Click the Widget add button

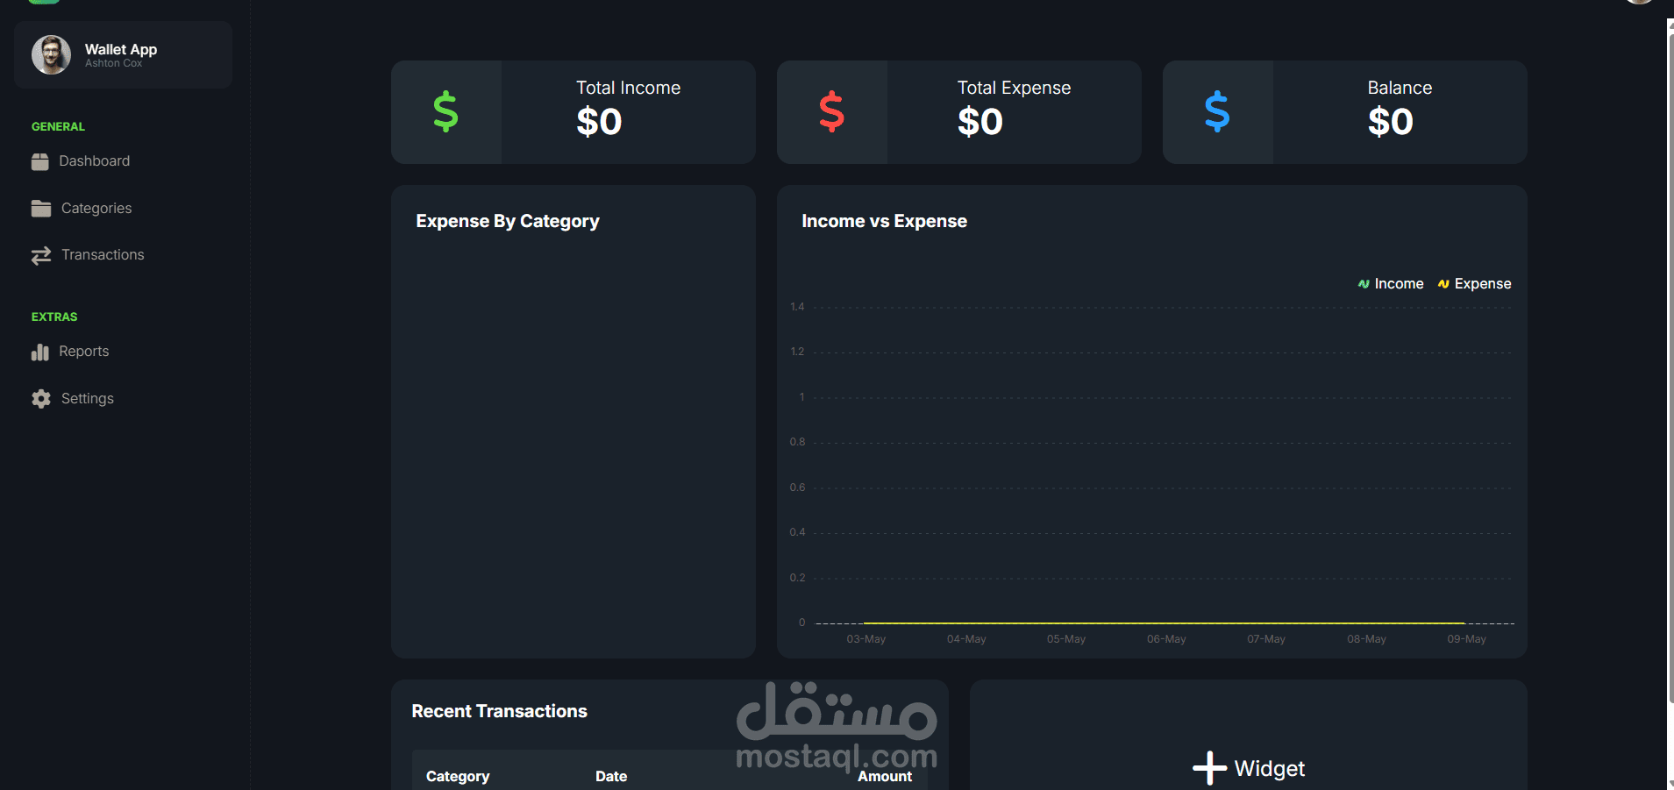coord(1247,767)
